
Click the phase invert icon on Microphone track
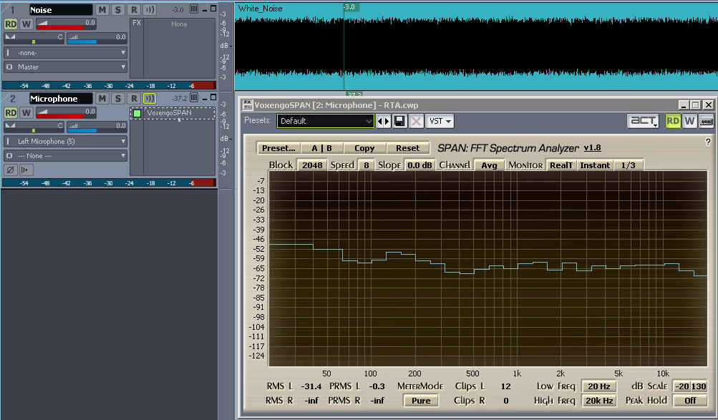click(10, 170)
